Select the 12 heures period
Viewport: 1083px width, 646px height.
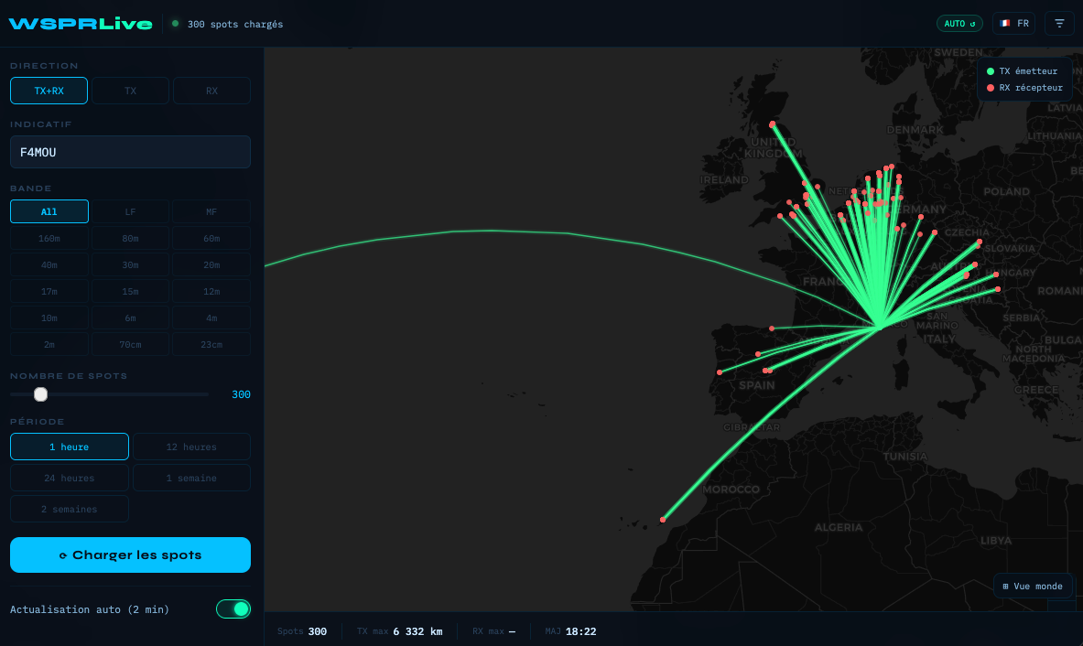pos(191,447)
